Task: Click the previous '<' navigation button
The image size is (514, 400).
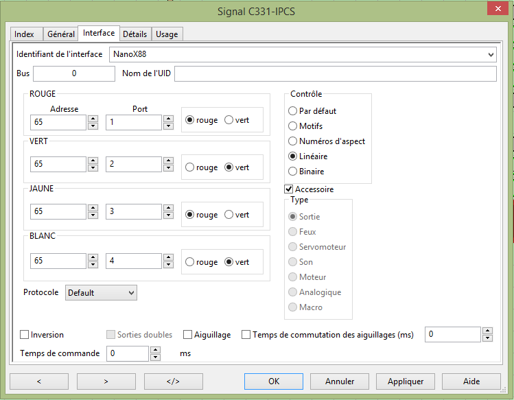Action: tap(38, 381)
